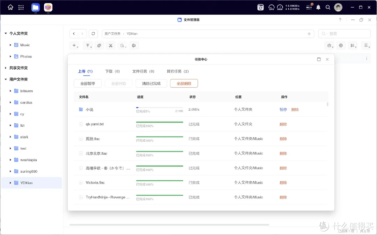Switch to the 下载 tab in 任务中心

pyautogui.click(x=112, y=71)
